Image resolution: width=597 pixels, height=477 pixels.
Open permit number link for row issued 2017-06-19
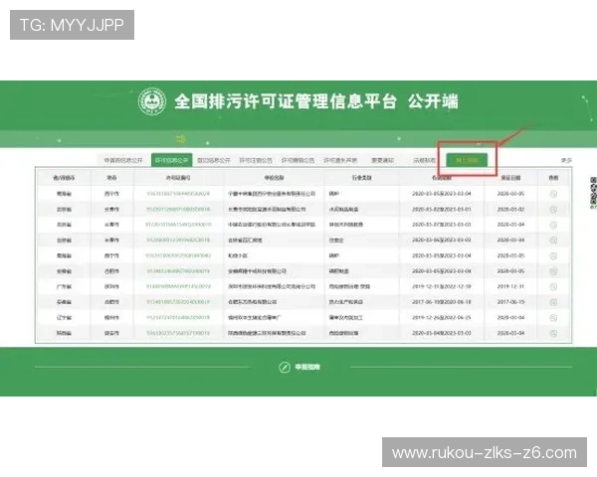[178, 302]
